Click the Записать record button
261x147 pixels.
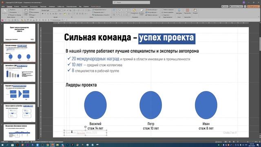[225, 7]
